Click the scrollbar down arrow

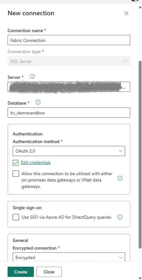pos(140,278)
